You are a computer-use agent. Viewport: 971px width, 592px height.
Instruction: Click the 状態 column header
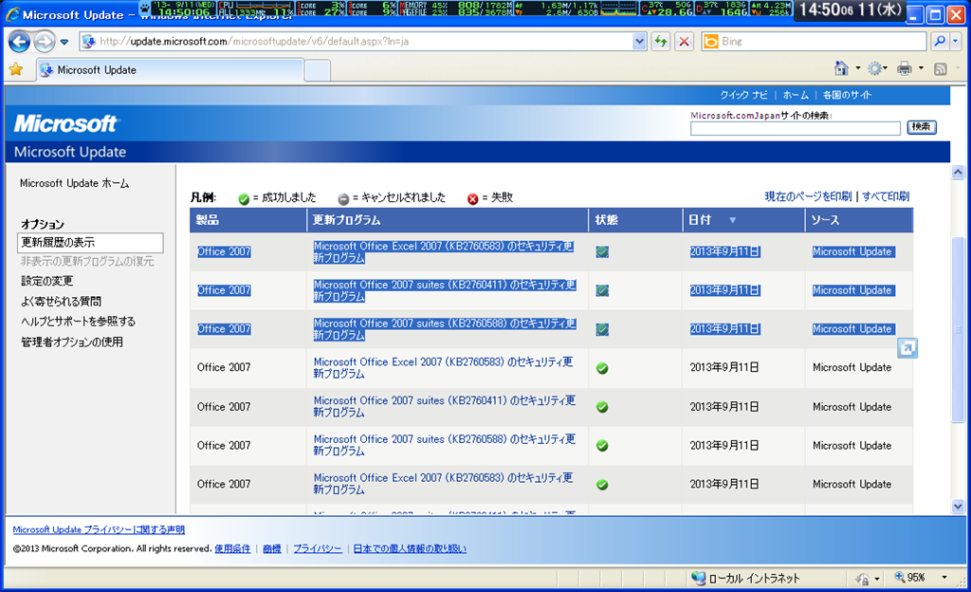(635, 220)
